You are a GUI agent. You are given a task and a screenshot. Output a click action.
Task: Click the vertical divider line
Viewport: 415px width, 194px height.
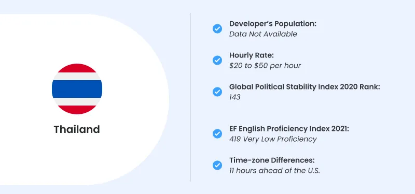(x=190, y=97)
